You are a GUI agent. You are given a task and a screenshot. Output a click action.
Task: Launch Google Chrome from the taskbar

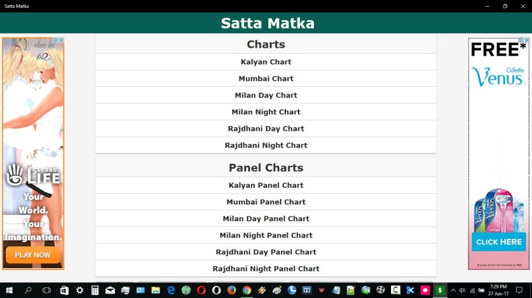[247, 290]
